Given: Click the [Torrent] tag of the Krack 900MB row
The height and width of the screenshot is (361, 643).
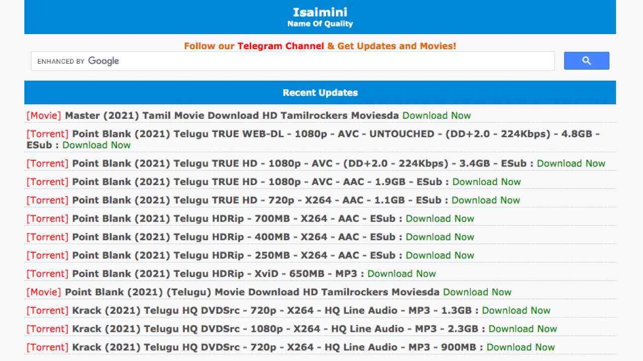Looking at the screenshot, I should click(47, 347).
